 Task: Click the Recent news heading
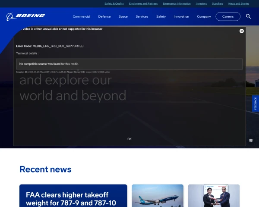pyautogui.click(x=45, y=169)
